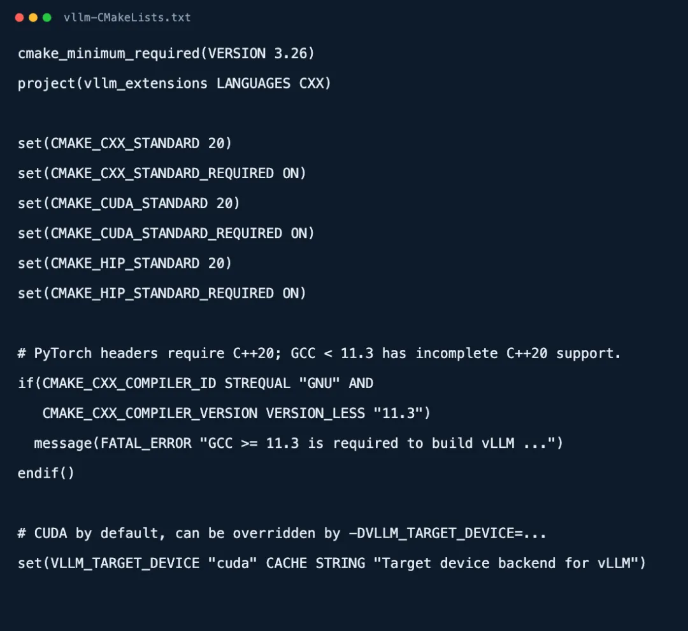This screenshot has width=688, height=631.
Task: Click the CUDA by default comment line
Action: pos(282,533)
